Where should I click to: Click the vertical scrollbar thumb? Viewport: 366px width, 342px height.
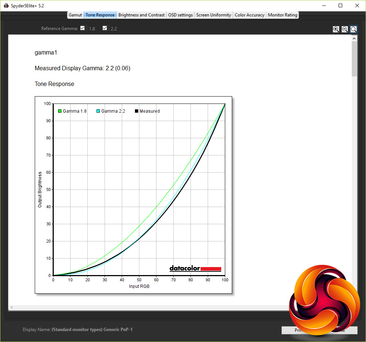(354, 59)
